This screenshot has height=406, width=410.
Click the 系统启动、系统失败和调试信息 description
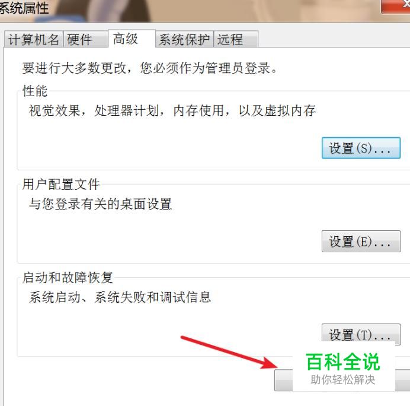(120, 297)
